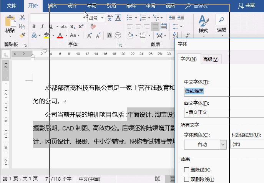264x183 pixels.
Task: Click the 71/118 个字 word count
Action: (58, 179)
